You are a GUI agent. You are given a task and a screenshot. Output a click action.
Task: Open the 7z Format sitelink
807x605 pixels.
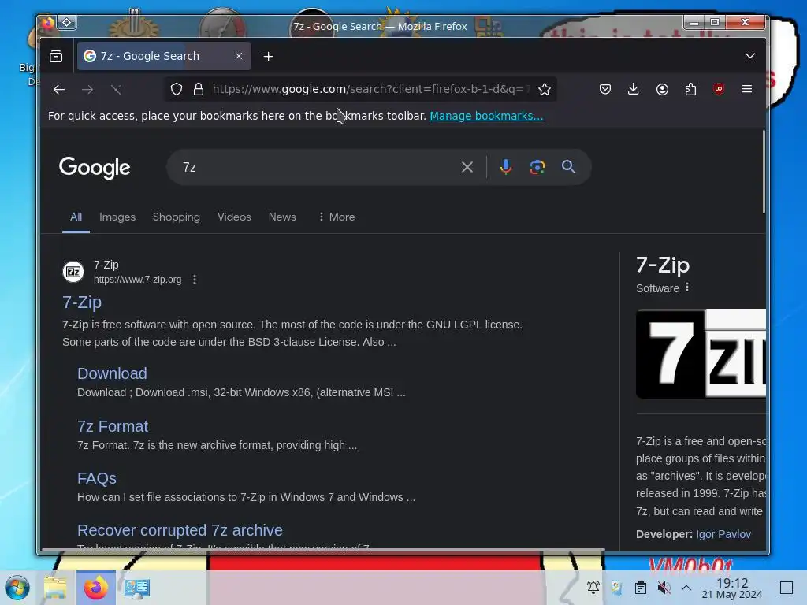113,426
